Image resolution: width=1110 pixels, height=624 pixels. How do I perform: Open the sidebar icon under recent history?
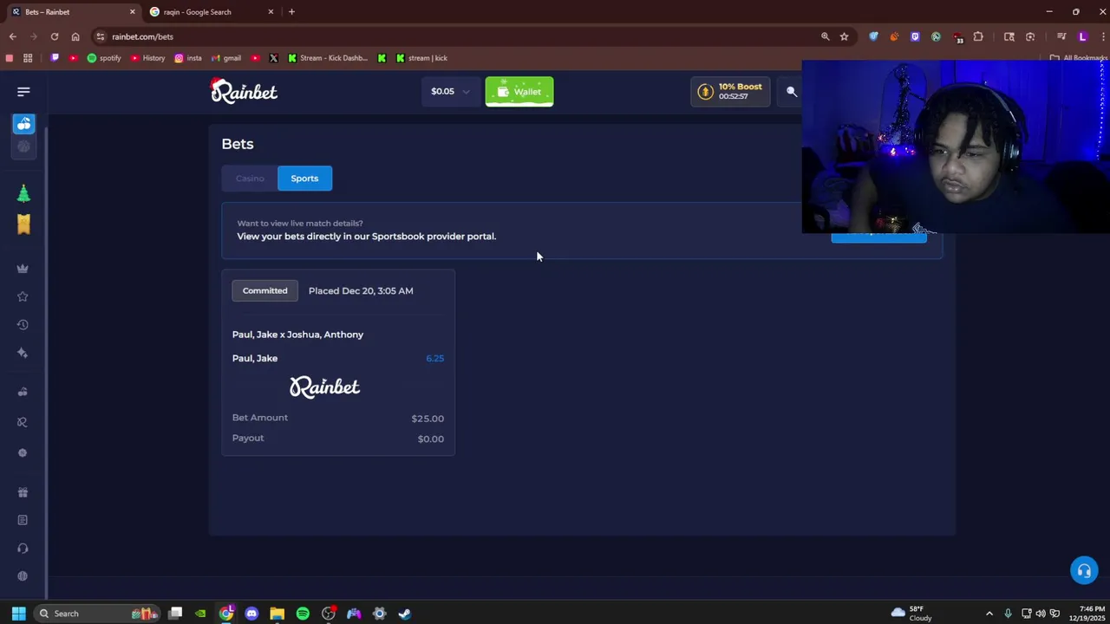(23, 353)
